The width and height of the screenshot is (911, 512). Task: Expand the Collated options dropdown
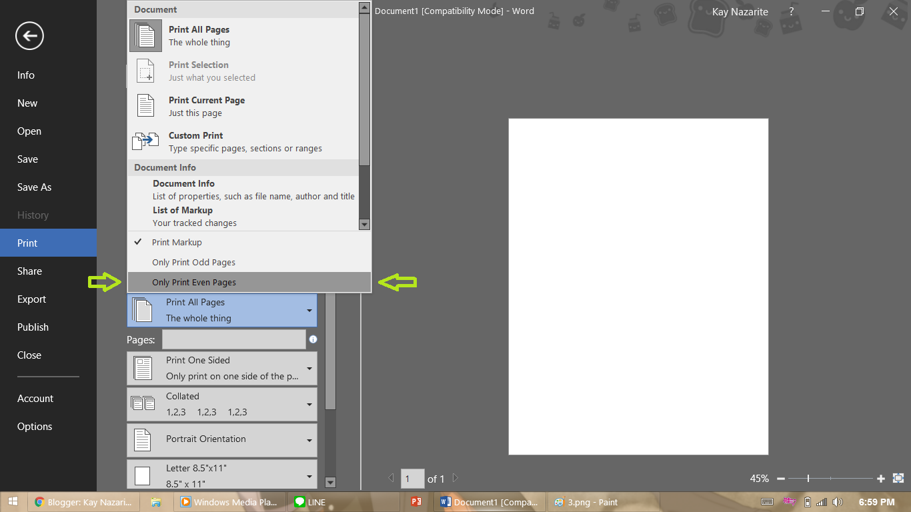coord(309,403)
